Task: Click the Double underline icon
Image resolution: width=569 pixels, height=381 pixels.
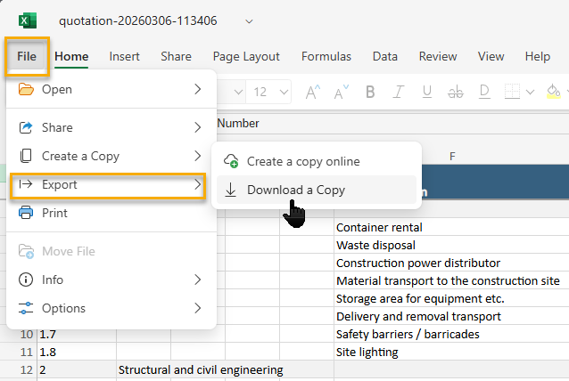Action: [x=484, y=92]
